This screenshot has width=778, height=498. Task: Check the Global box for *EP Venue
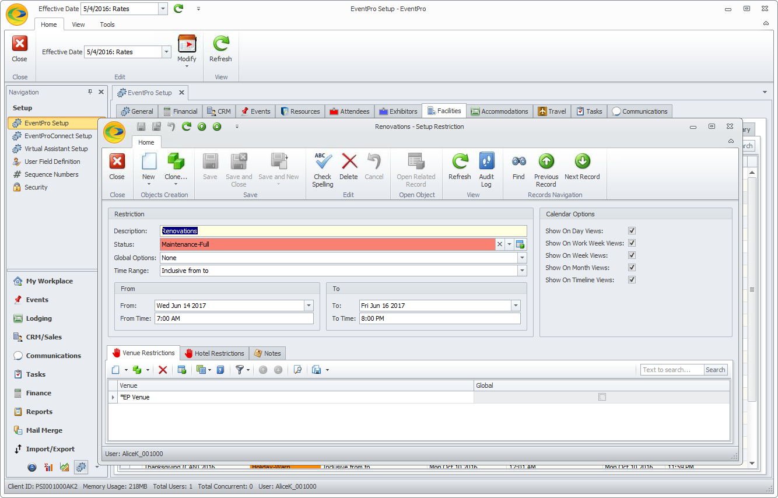[x=602, y=397]
